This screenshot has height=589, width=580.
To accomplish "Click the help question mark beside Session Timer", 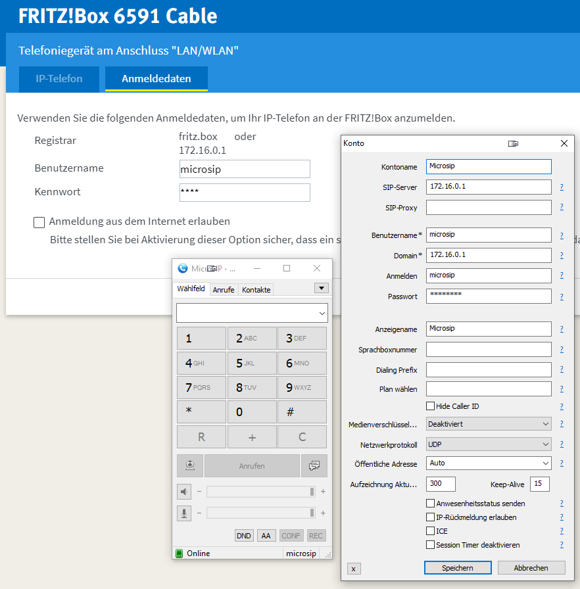I will click(562, 545).
